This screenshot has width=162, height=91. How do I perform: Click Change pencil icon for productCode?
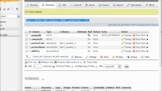[123, 43]
